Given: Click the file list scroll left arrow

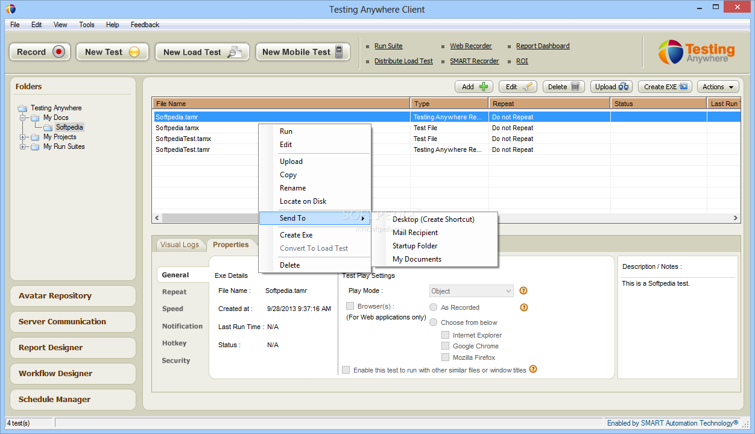Looking at the screenshot, I should 157,218.
